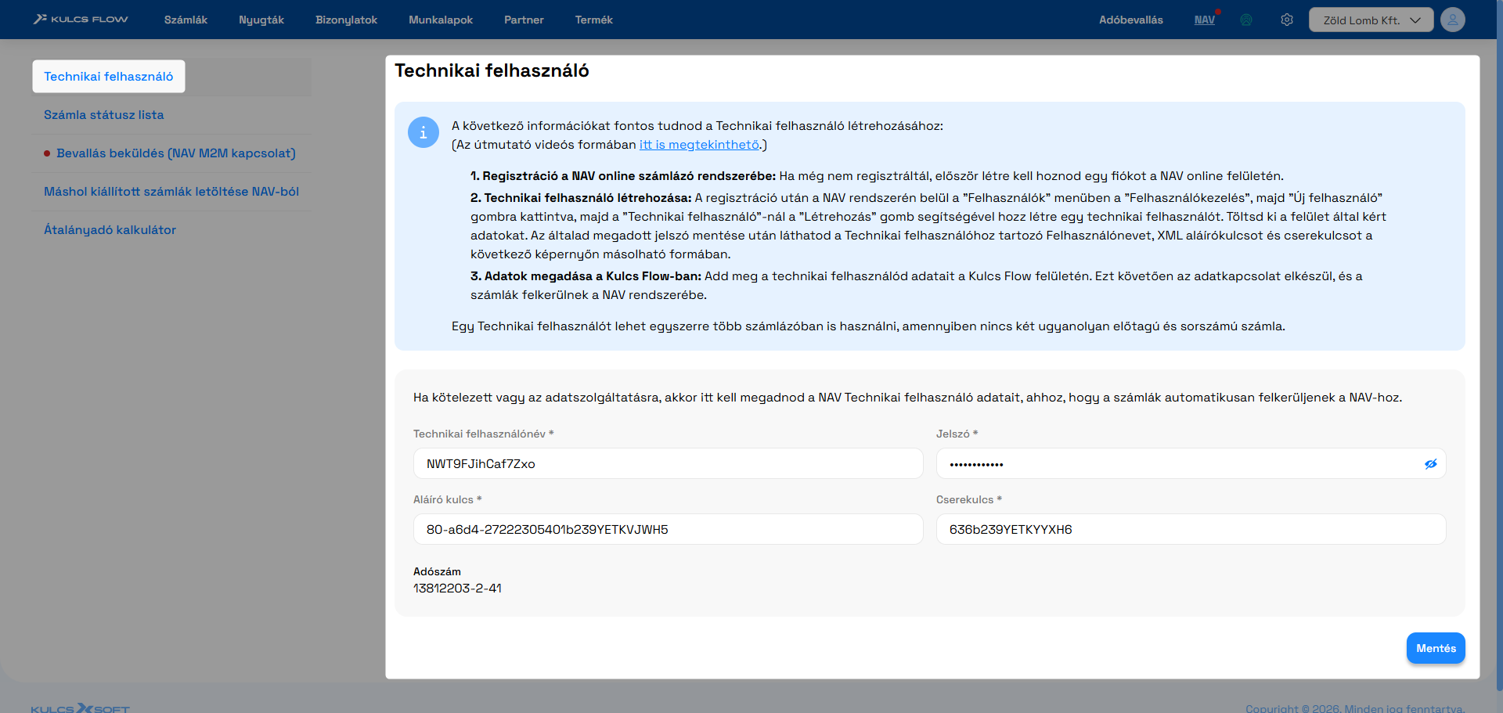Click the Adószám value 13812203-2-41
The image size is (1503, 713).
[x=457, y=588]
